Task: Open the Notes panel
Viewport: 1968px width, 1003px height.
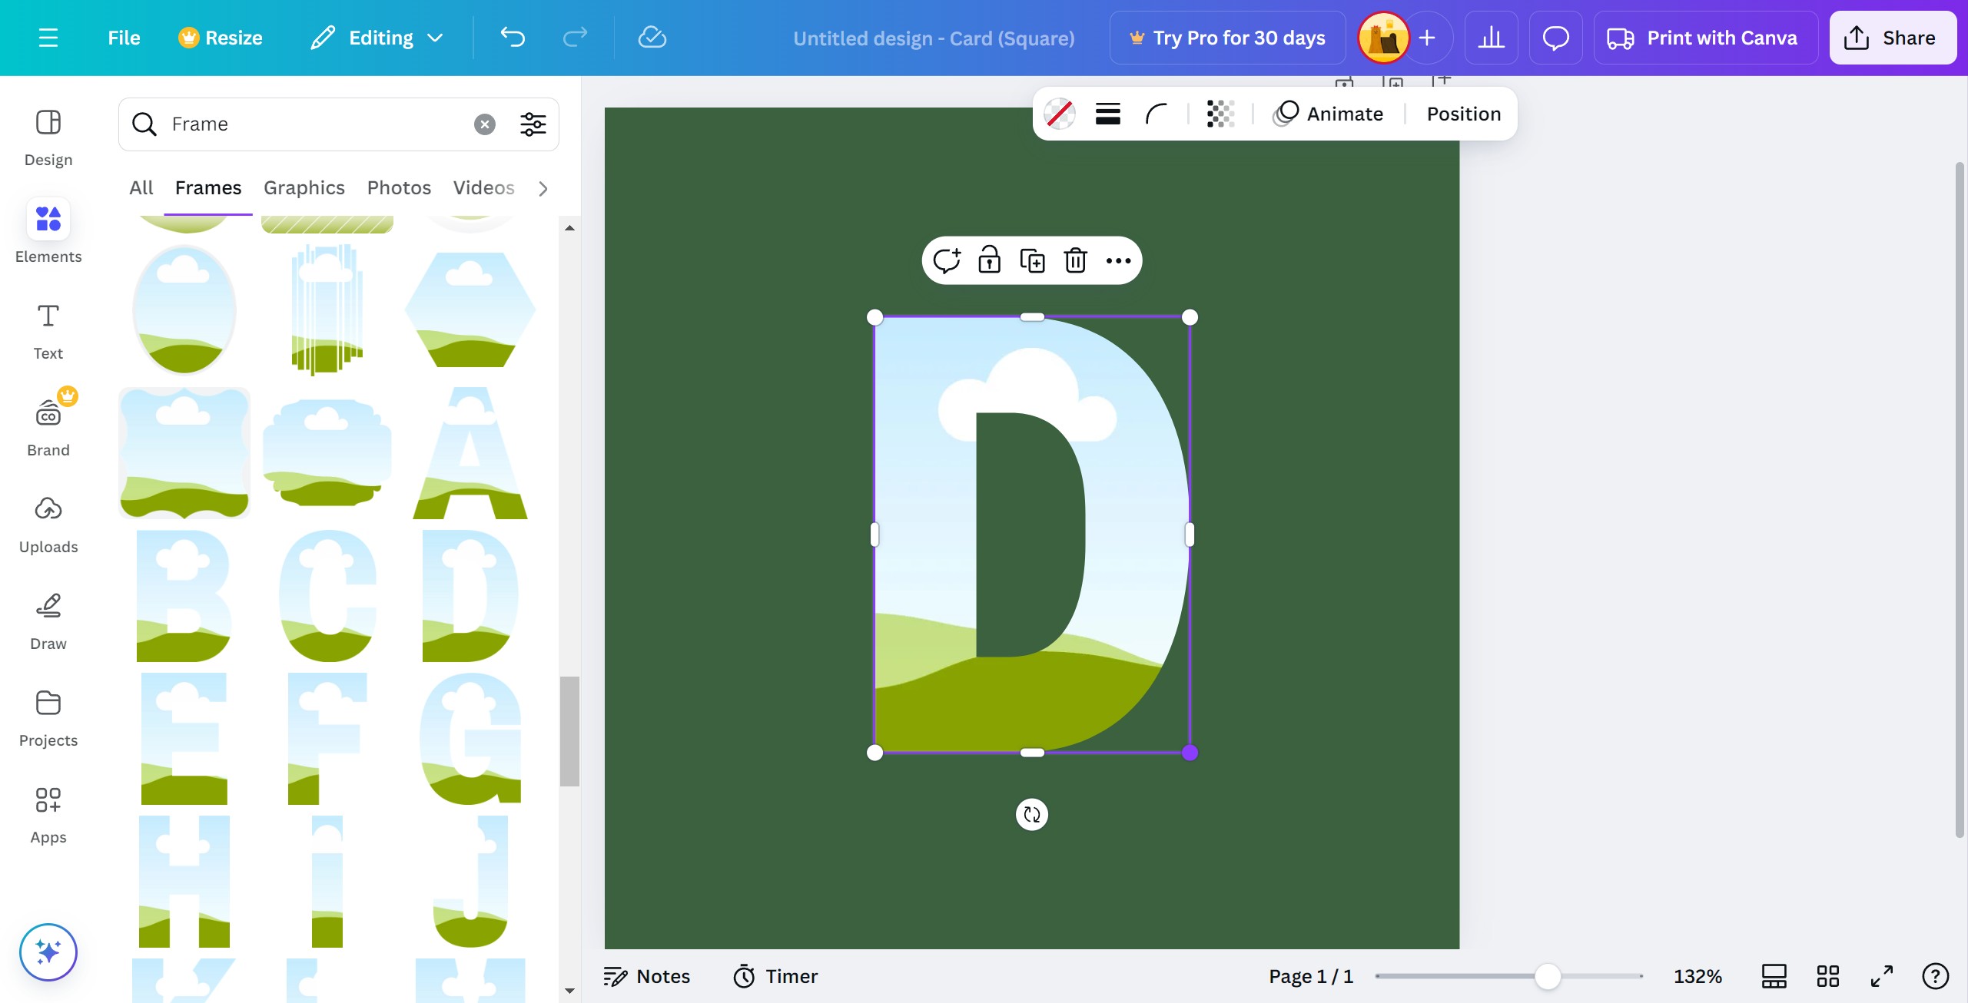Action: (647, 976)
